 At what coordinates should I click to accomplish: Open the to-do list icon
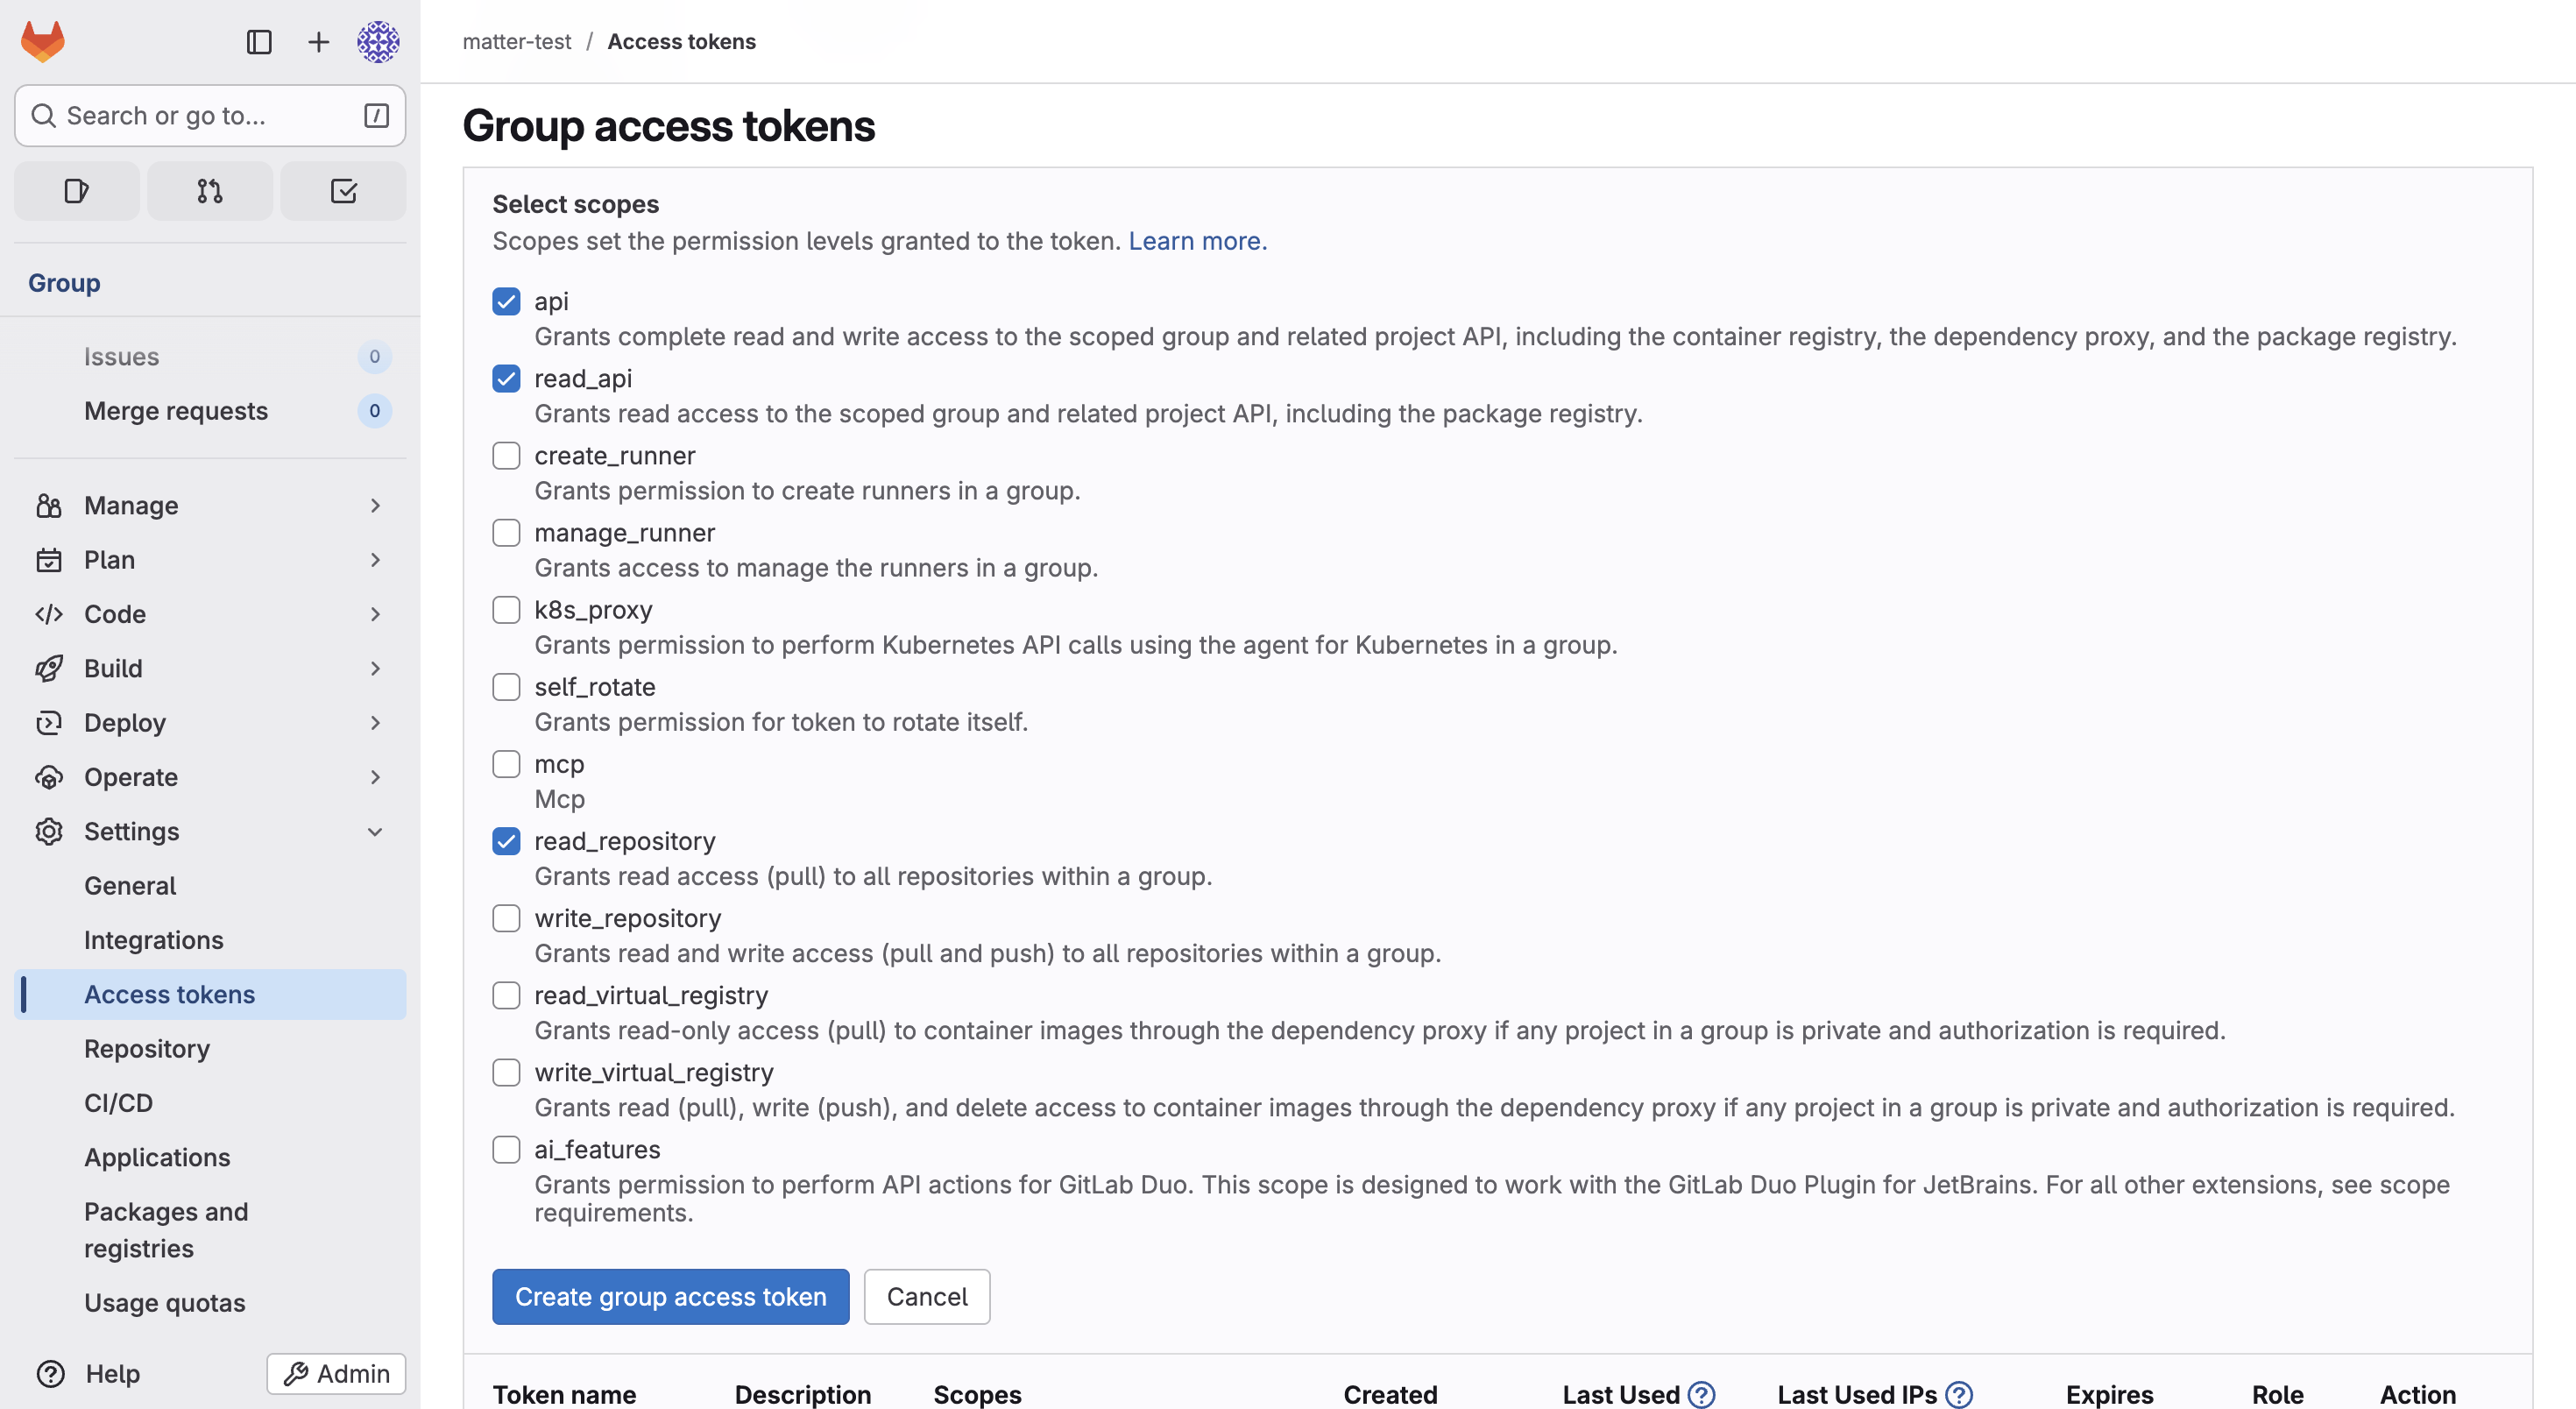[x=343, y=191]
